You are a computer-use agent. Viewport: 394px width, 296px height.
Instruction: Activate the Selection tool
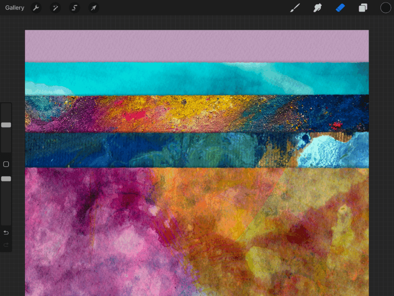pyautogui.click(x=75, y=8)
